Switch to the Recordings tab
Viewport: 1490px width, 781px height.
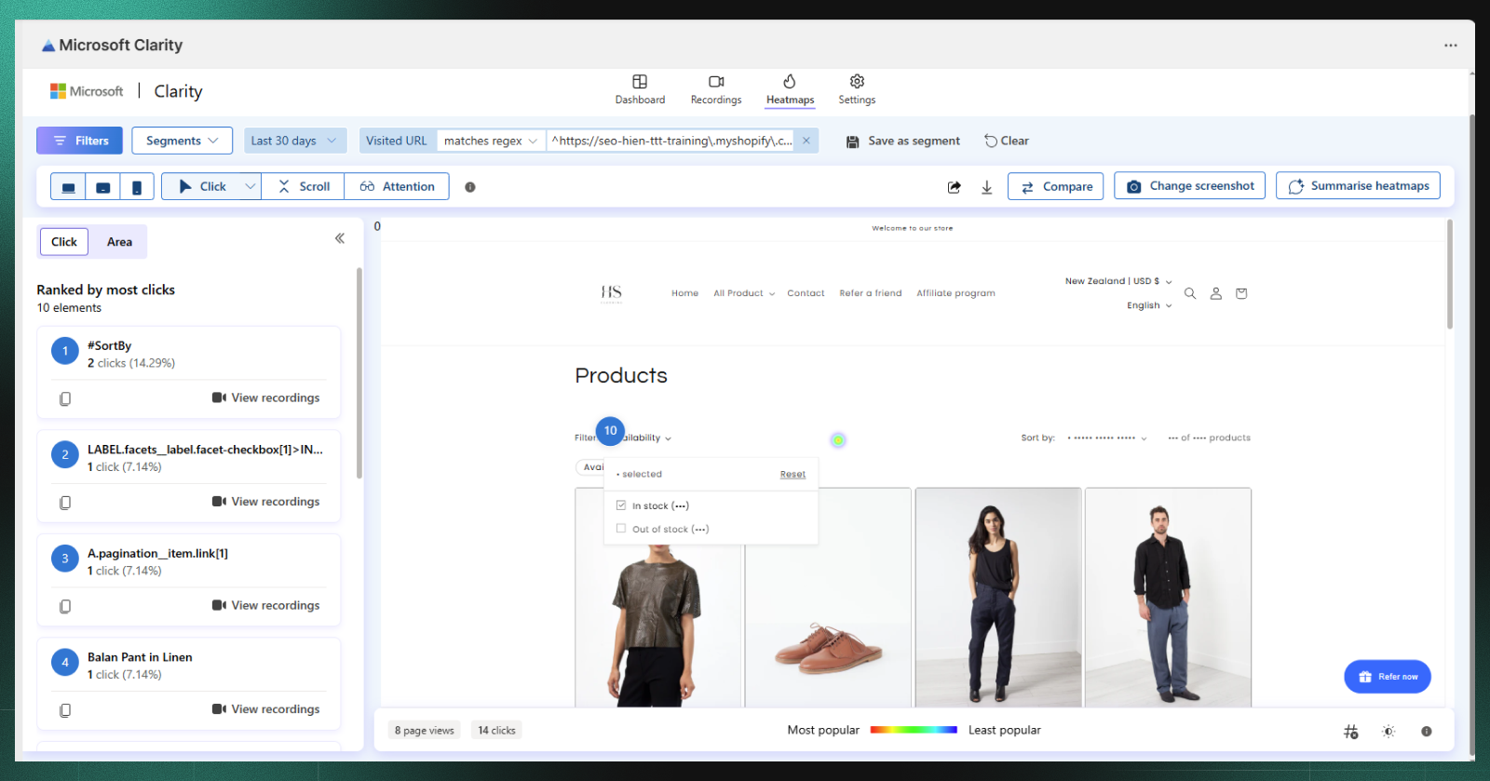pyautogui.click(x=715, y=89)
